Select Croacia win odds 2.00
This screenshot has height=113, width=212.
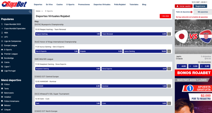(205, 66)
